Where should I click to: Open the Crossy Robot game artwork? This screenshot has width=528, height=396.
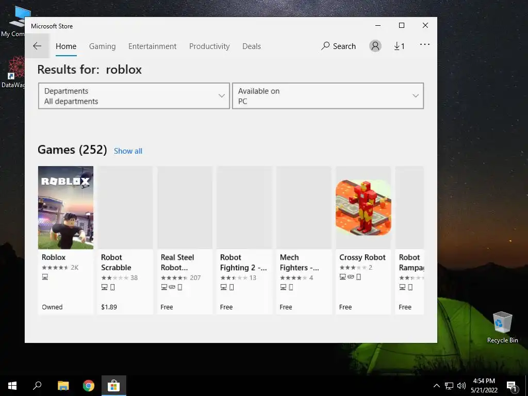(x=364, y=207)
